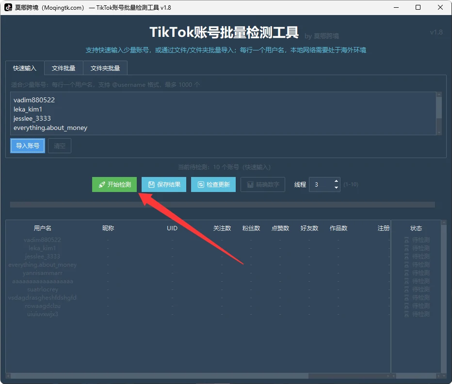Click the 点赞数 column header
This screenshot has height=384, width=452.
tap(280, 228)
